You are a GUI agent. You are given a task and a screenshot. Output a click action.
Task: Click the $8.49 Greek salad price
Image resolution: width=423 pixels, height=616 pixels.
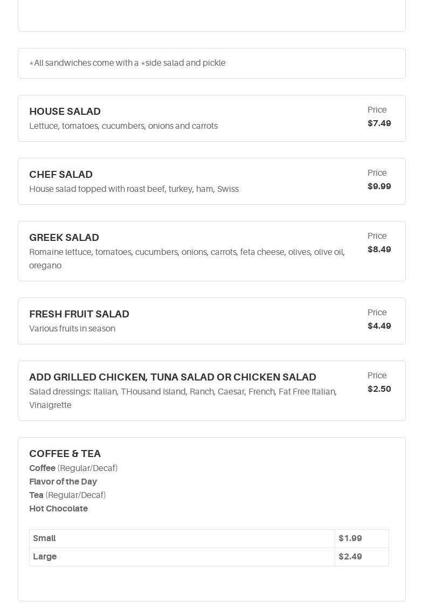pyautogui.click(x=379, y=250)
